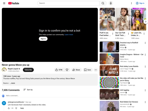
Task: Open psychedelic spiral video thumbnail
Action: [109, 82]
